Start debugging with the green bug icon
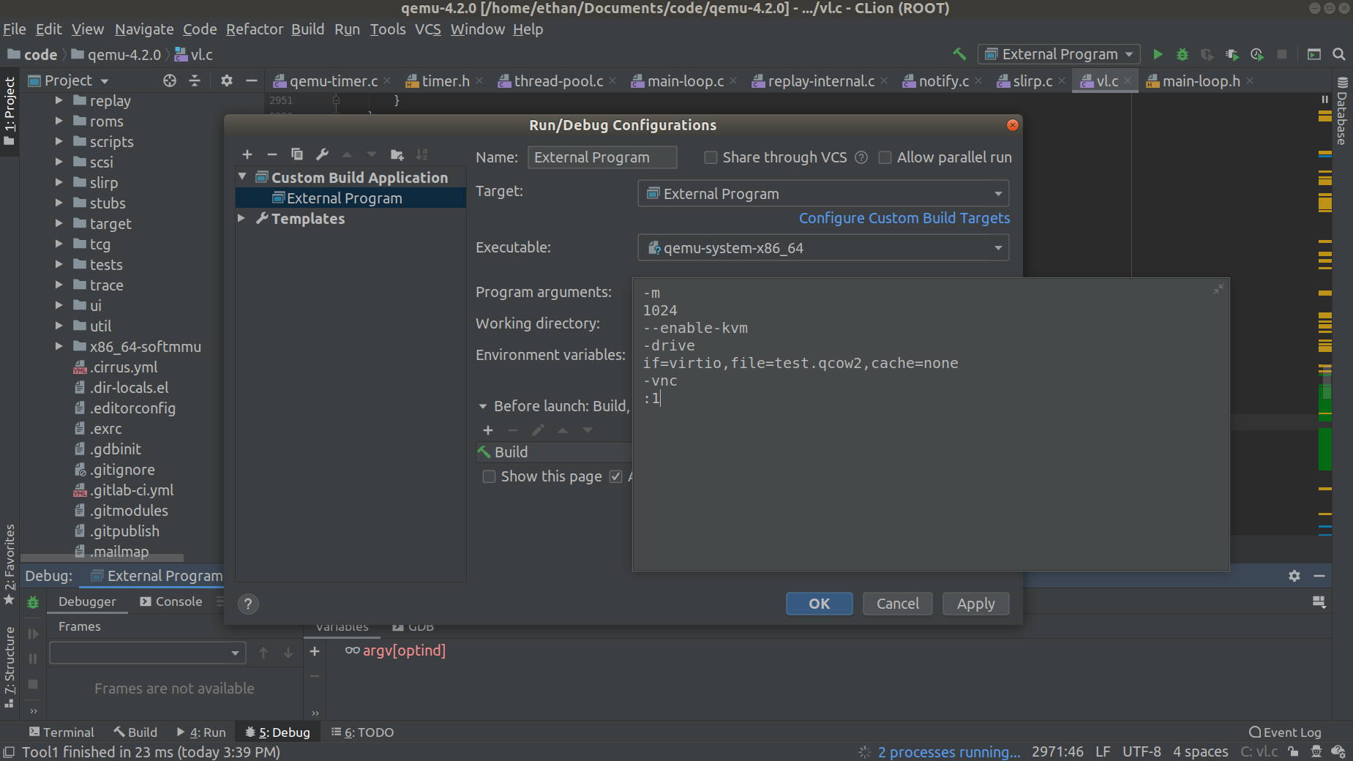The height and width of the screenshot is (761, 1353). [x=1183, y=54]
